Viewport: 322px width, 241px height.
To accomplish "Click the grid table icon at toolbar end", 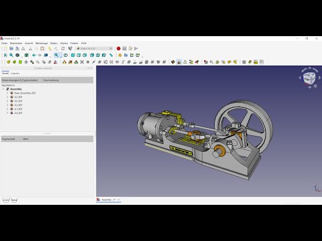I will 262,62.
